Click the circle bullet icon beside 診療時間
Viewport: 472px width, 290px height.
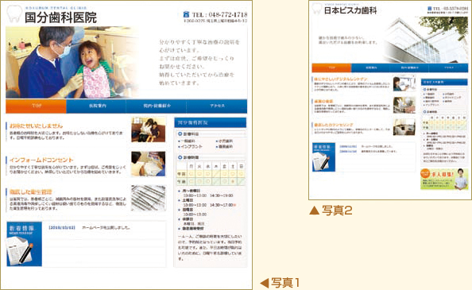(180, 157)
